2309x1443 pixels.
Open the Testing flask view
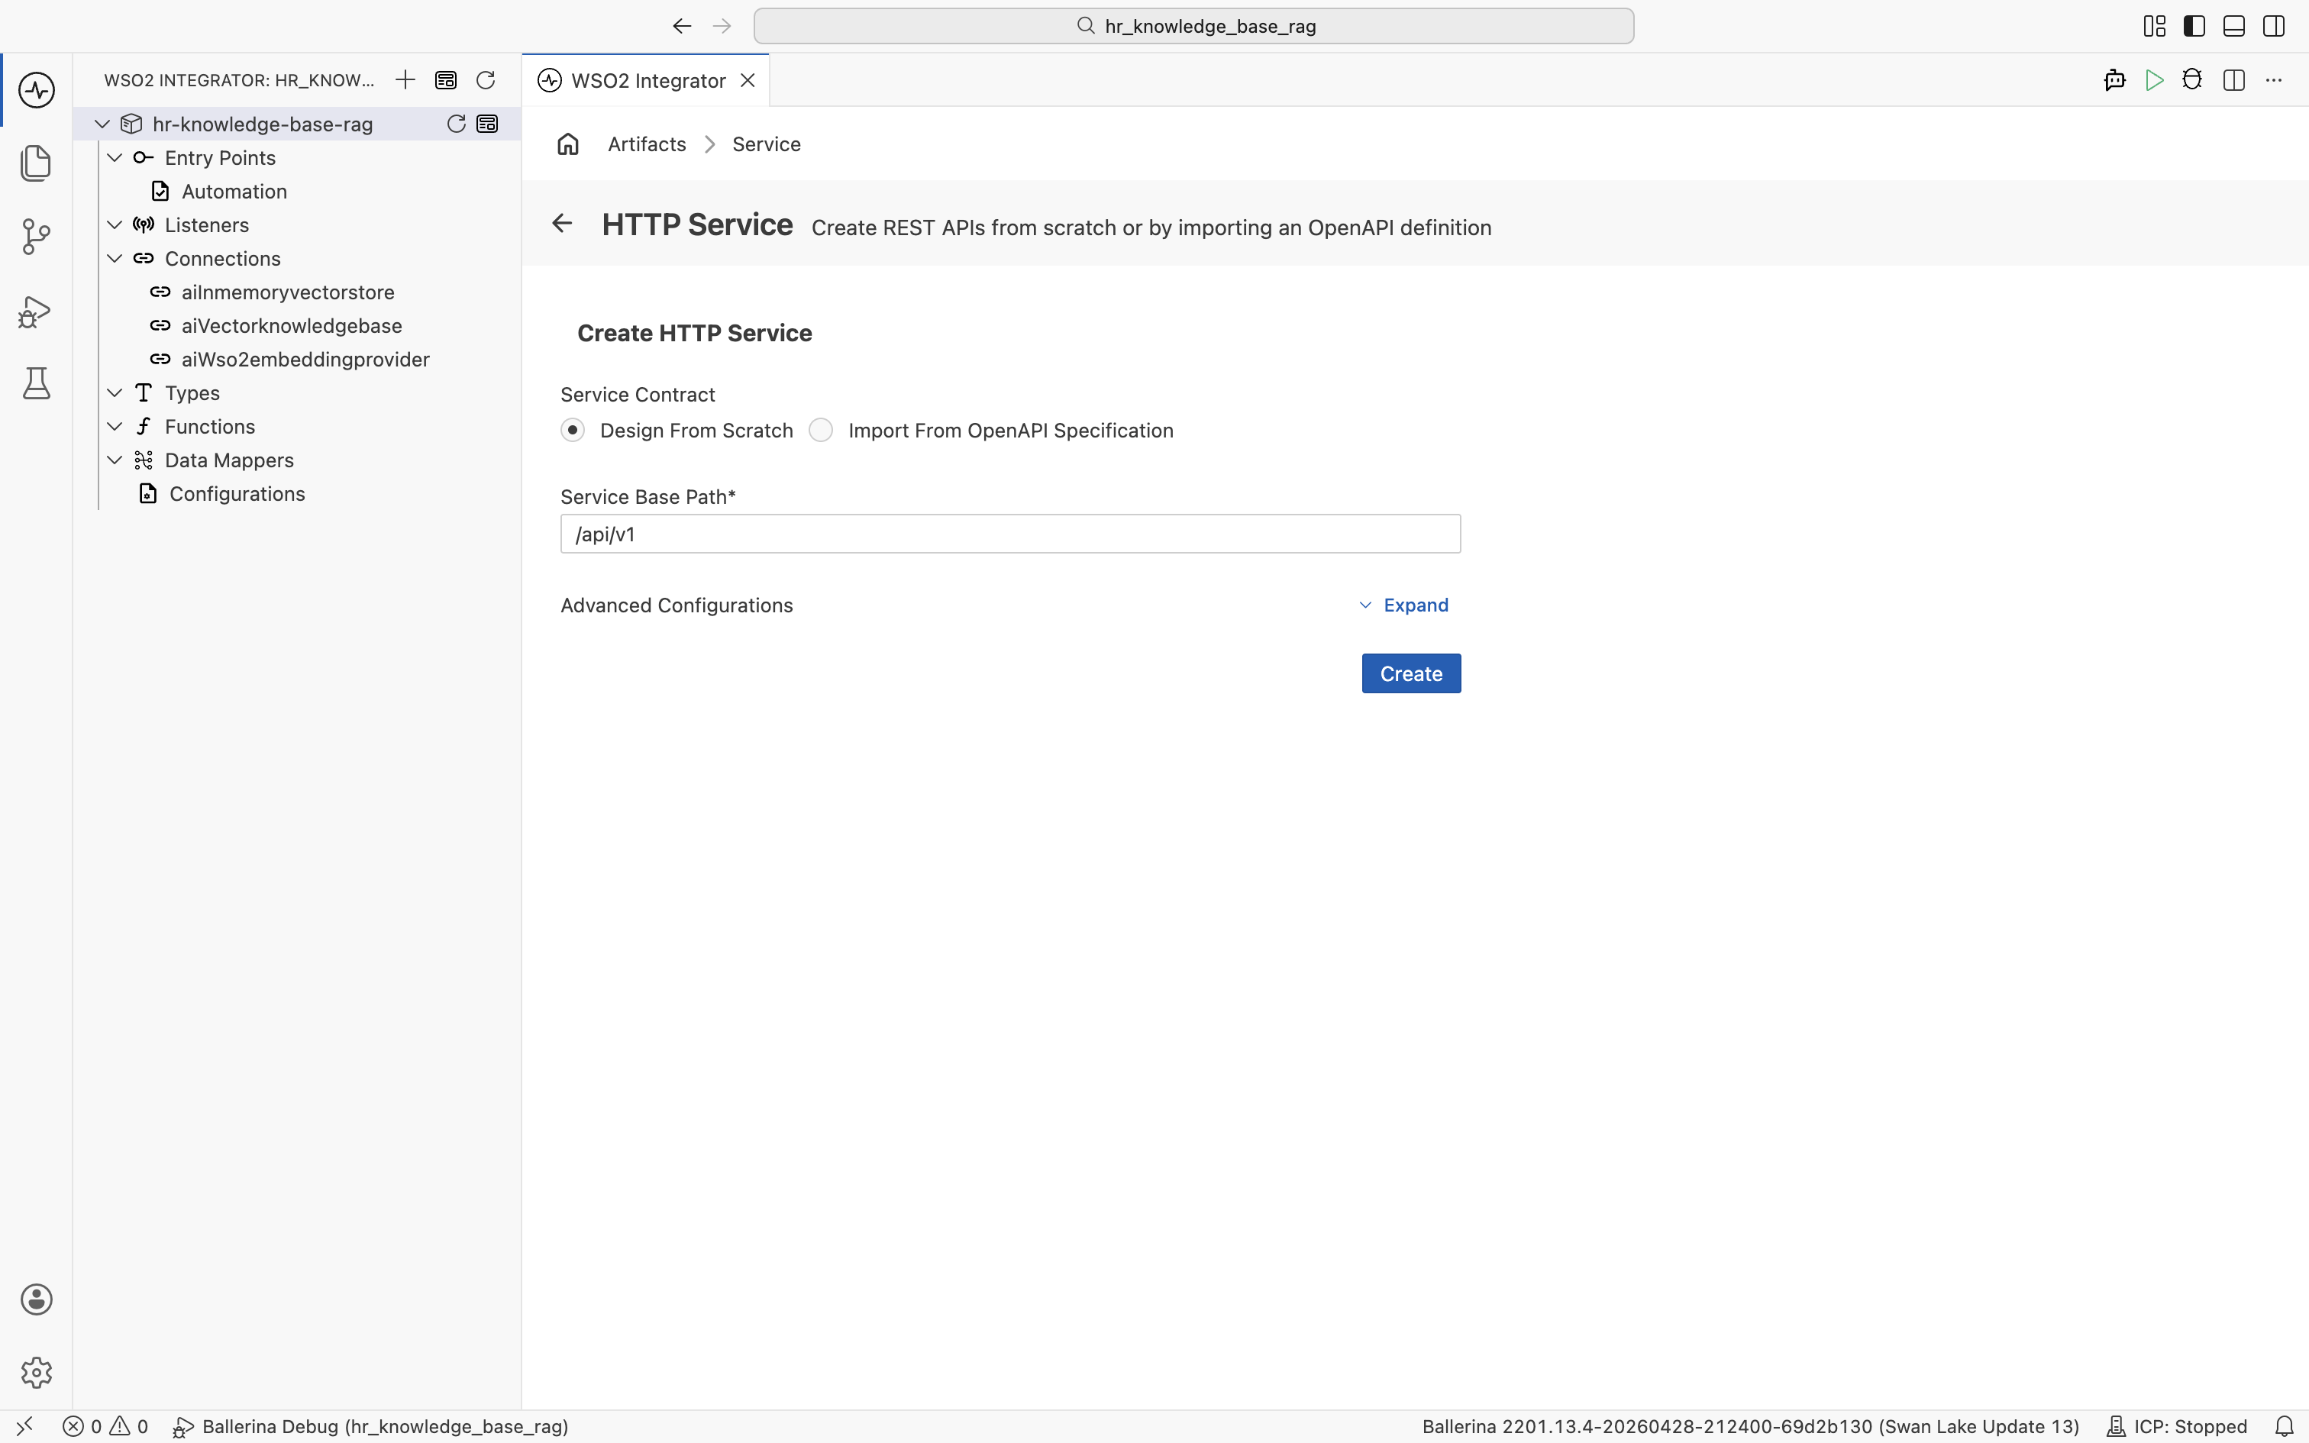pos(36,383)
